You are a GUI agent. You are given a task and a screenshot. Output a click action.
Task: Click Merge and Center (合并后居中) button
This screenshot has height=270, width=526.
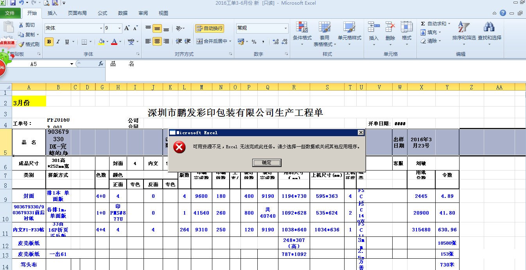(213, 41)
